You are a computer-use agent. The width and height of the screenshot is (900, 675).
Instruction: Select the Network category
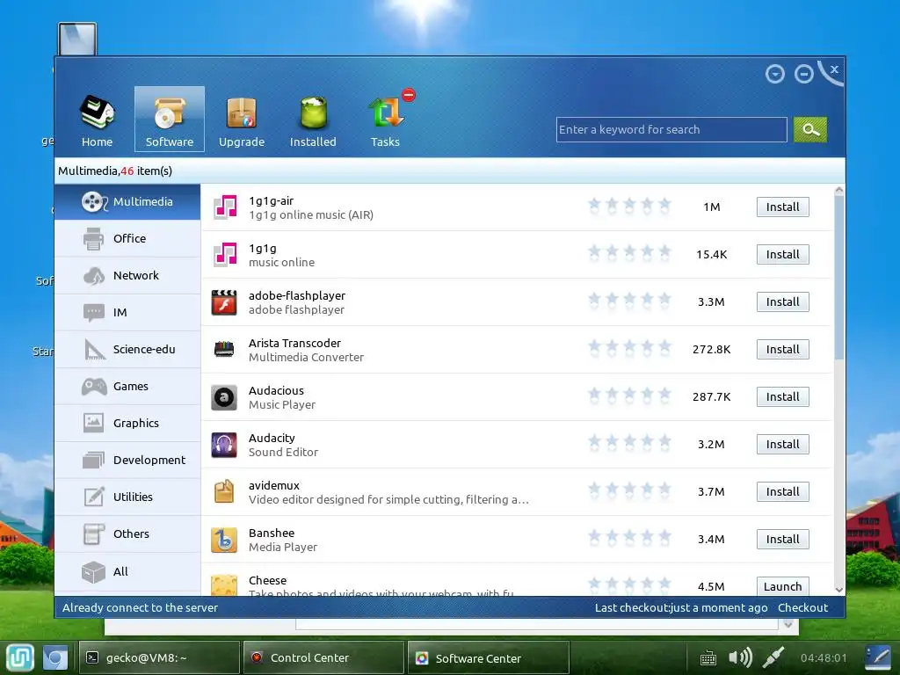127,275
